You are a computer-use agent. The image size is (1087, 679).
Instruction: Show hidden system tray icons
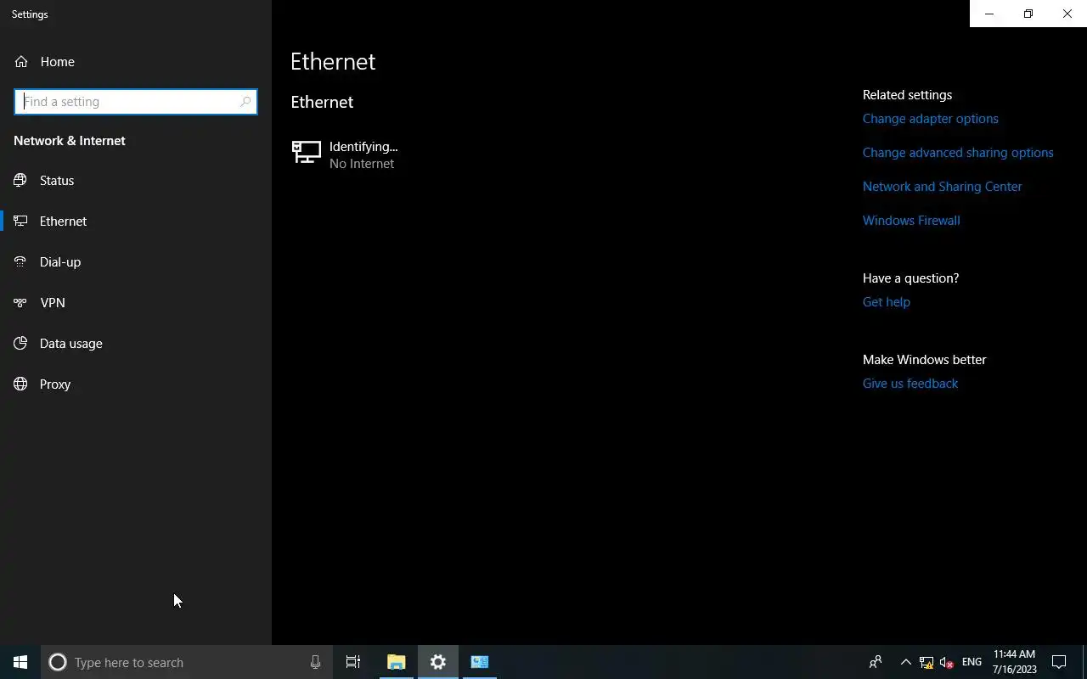point(905,662)
